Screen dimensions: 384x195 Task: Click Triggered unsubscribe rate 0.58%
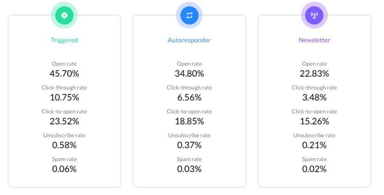[64, 145]
